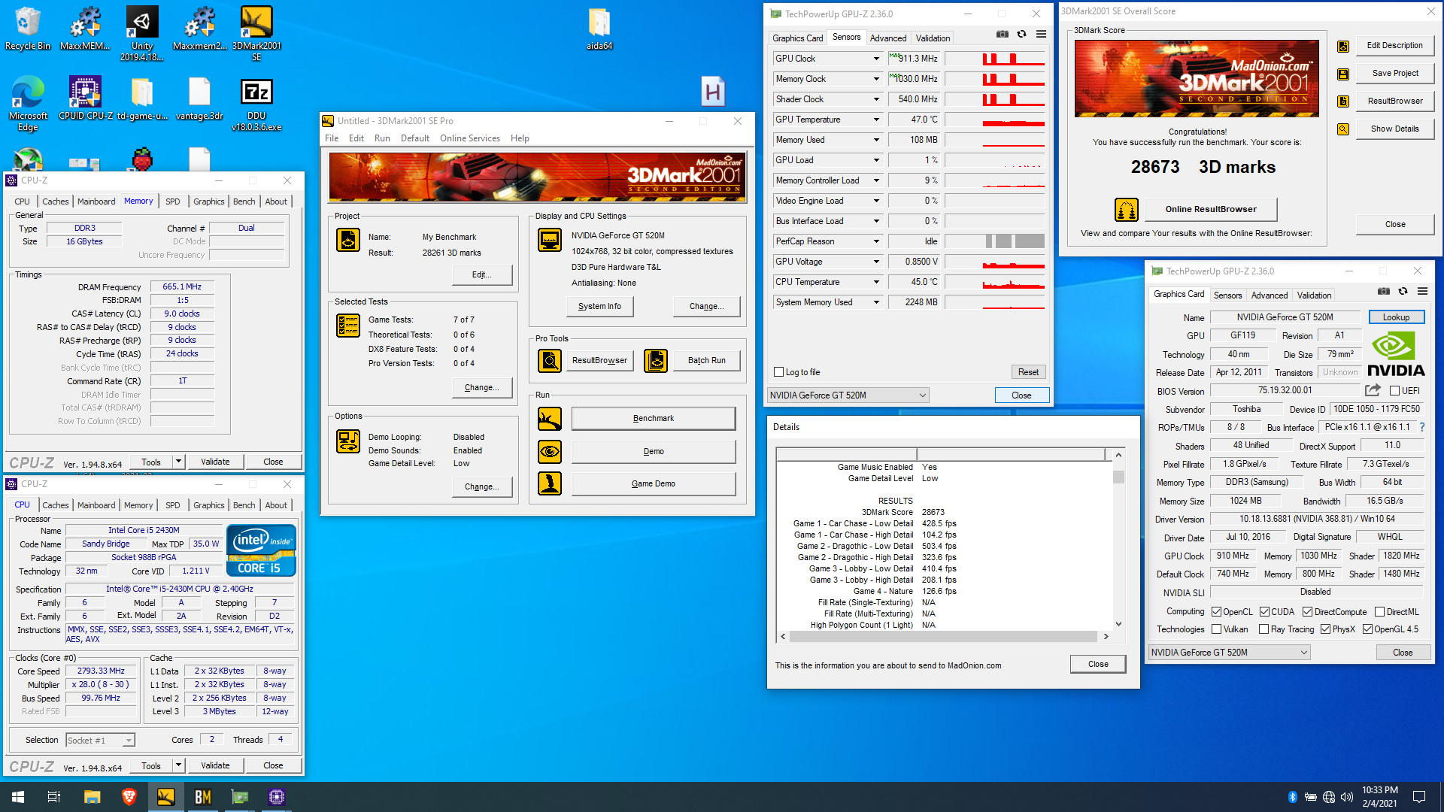Toggle PhysX checkbox
Viewport: 1444px width, 812px height.
point(1325,629)
